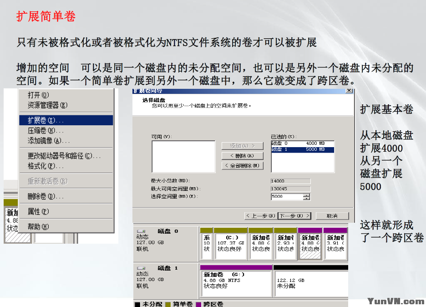Click the 磁盘 1 drive icon
This screenshot has width=426, height=307.
(141, 268)
